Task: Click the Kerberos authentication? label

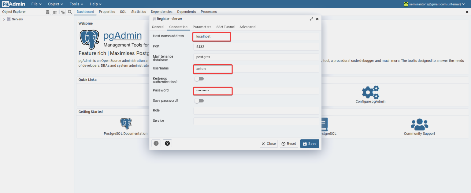Action: (165, 80)
